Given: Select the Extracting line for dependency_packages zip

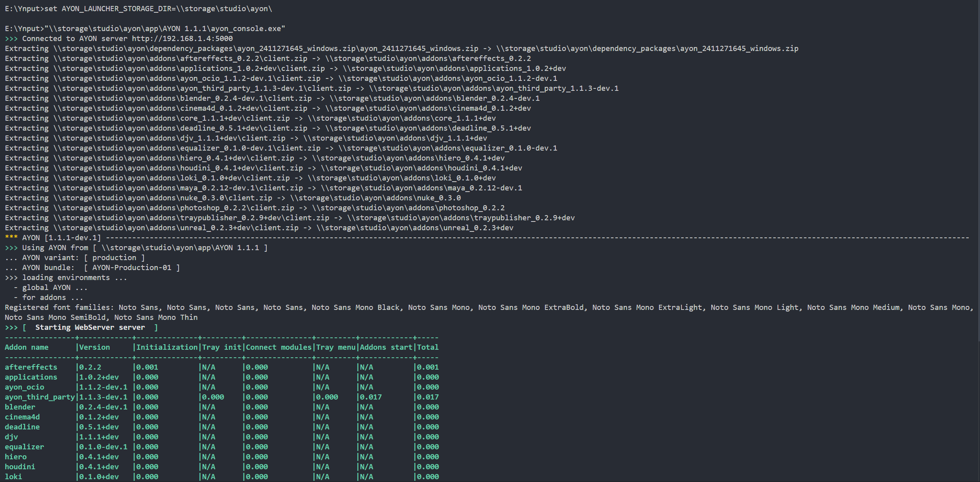Looking at the screenshot, I should [x=401, y=49].
